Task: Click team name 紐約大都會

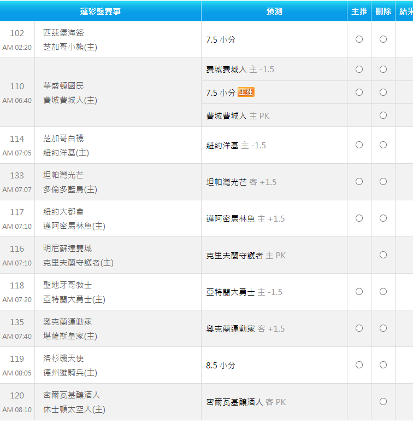Action: (63, 212)
